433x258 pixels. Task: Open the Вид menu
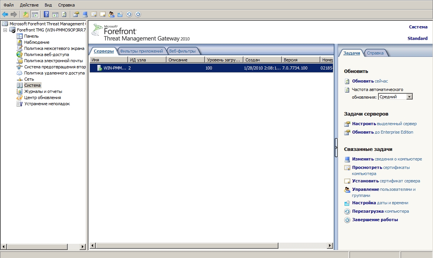pos(48,5)
